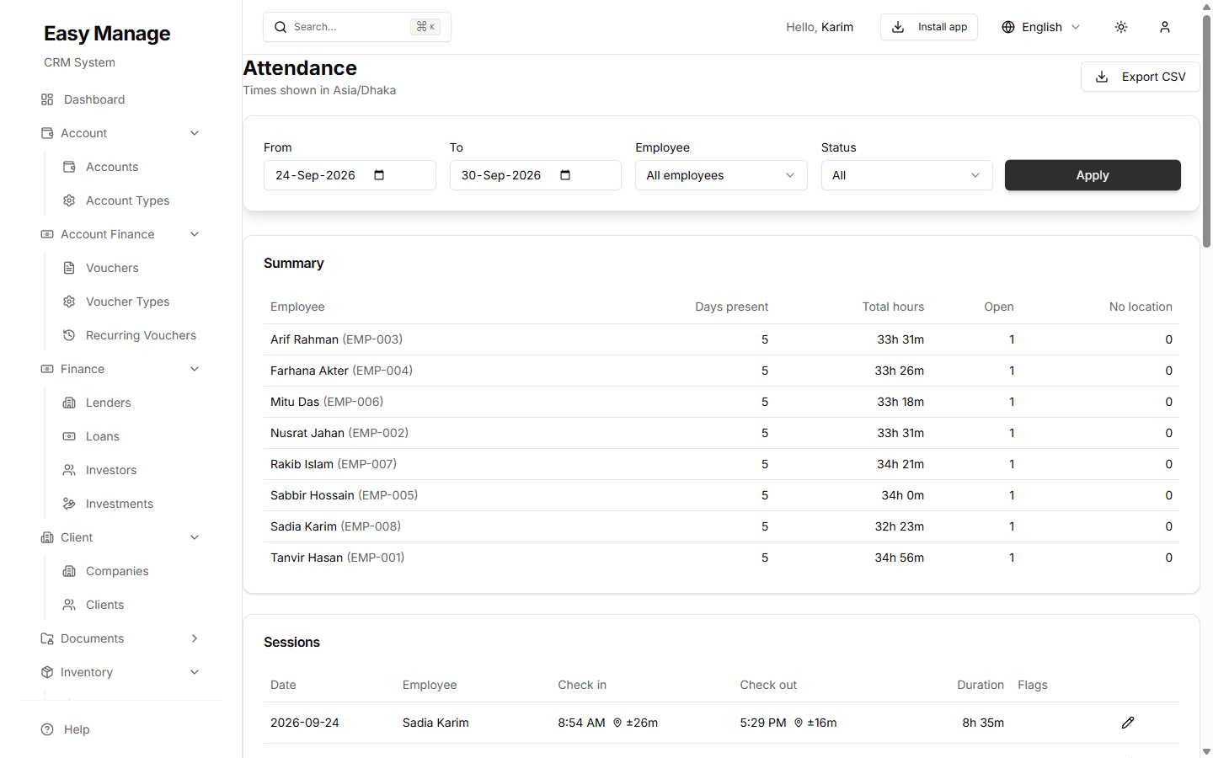Viewport: 1213px width, 758px height.
Task: Go to Loans in the sidebar
Action: click(x=102, y=436)
